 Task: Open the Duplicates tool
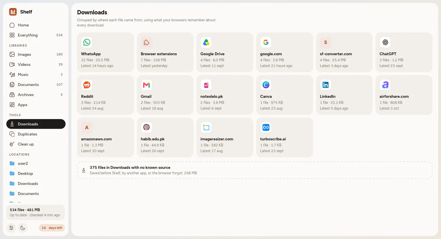36,134
